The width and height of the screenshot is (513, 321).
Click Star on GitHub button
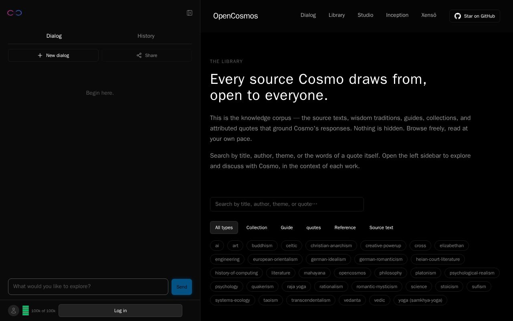[475, 16]
